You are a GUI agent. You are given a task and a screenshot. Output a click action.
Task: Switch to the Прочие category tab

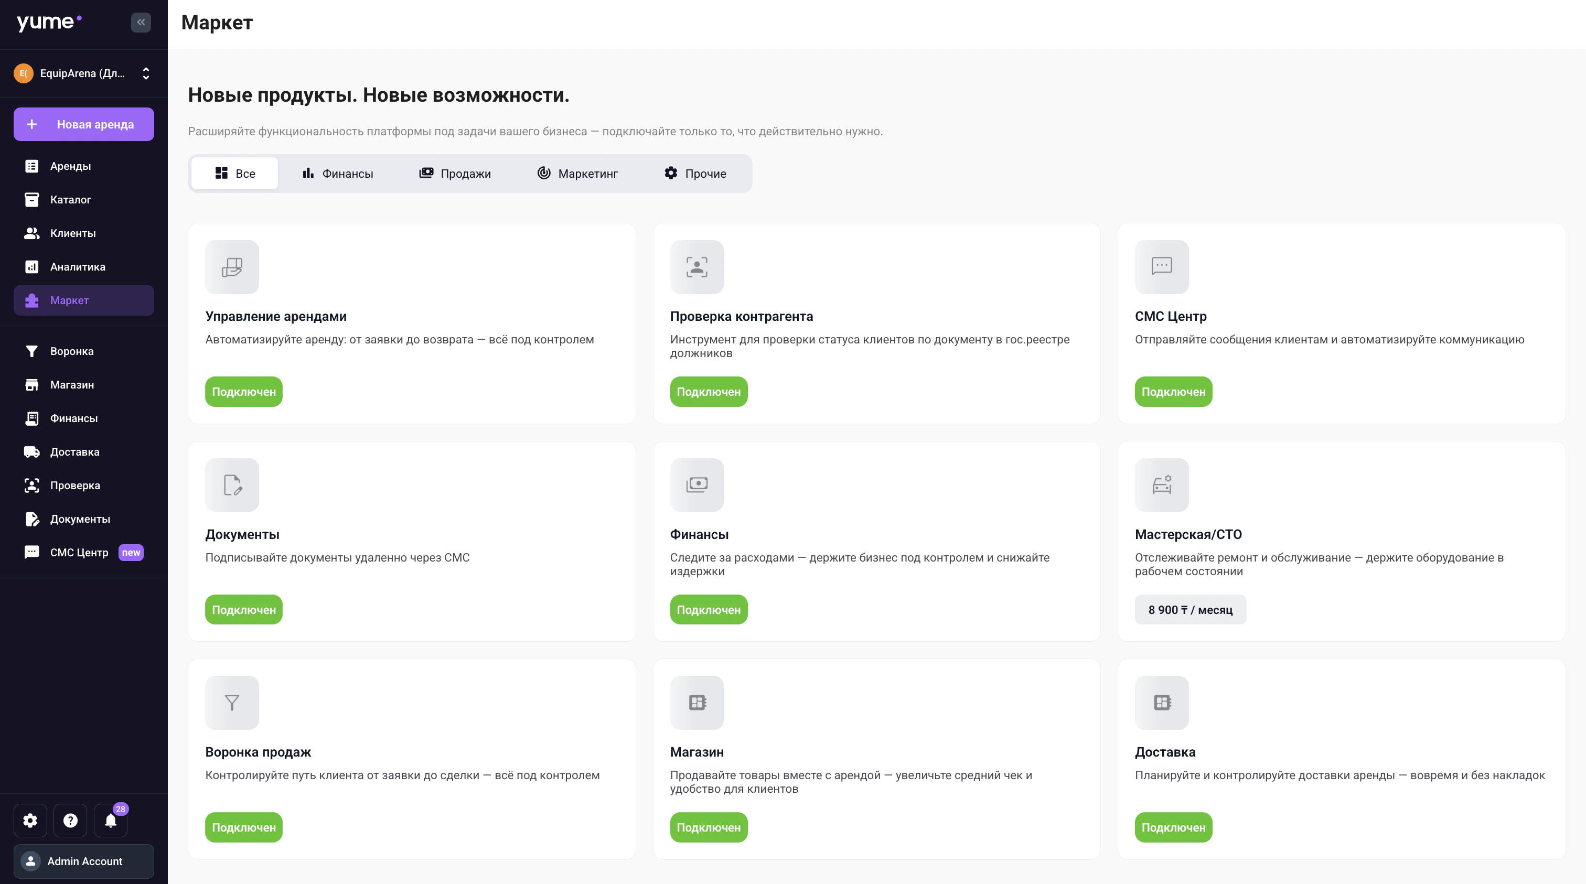695,174
